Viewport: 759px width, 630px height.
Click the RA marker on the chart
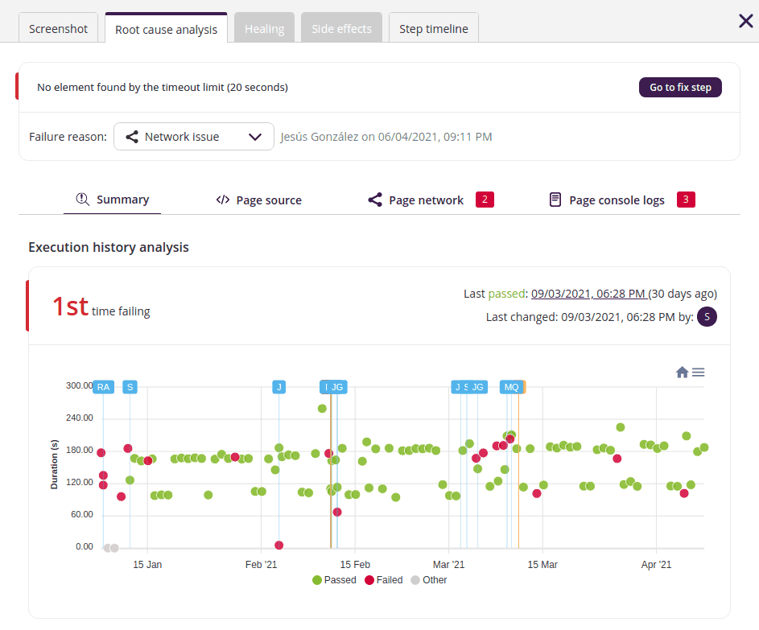(103, 387)
